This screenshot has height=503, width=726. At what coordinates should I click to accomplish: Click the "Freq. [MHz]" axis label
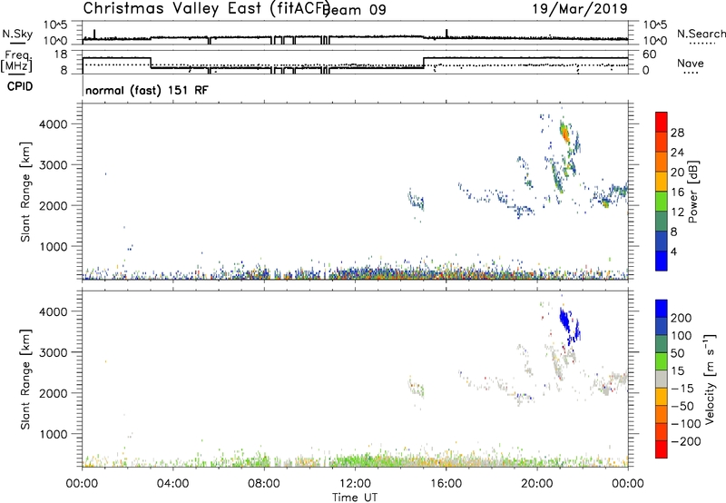(x=16, y=62)
